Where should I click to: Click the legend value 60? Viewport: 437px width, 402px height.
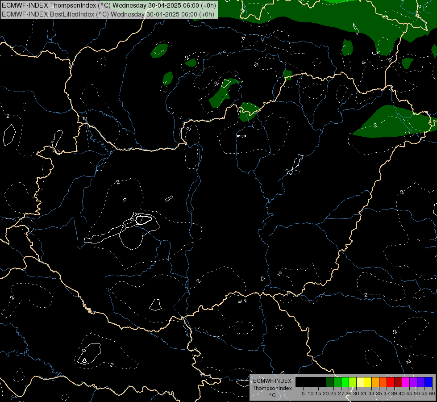(432, 394)
